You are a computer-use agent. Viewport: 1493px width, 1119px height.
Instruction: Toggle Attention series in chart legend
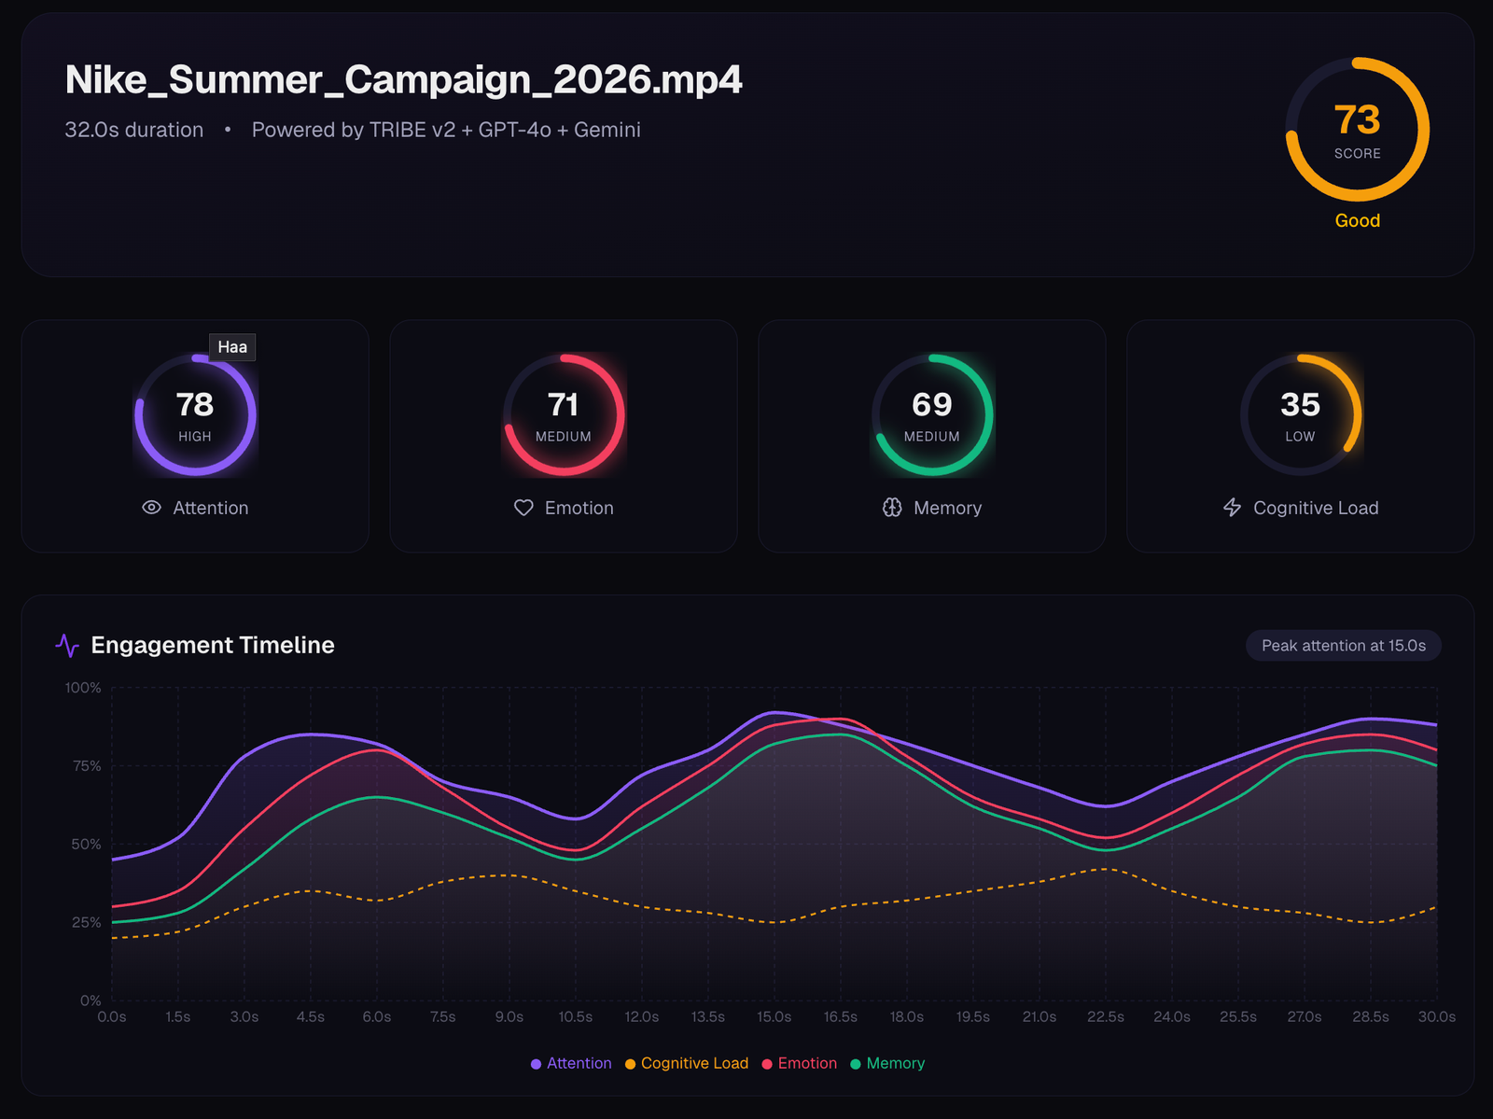tap(570, 1063)
